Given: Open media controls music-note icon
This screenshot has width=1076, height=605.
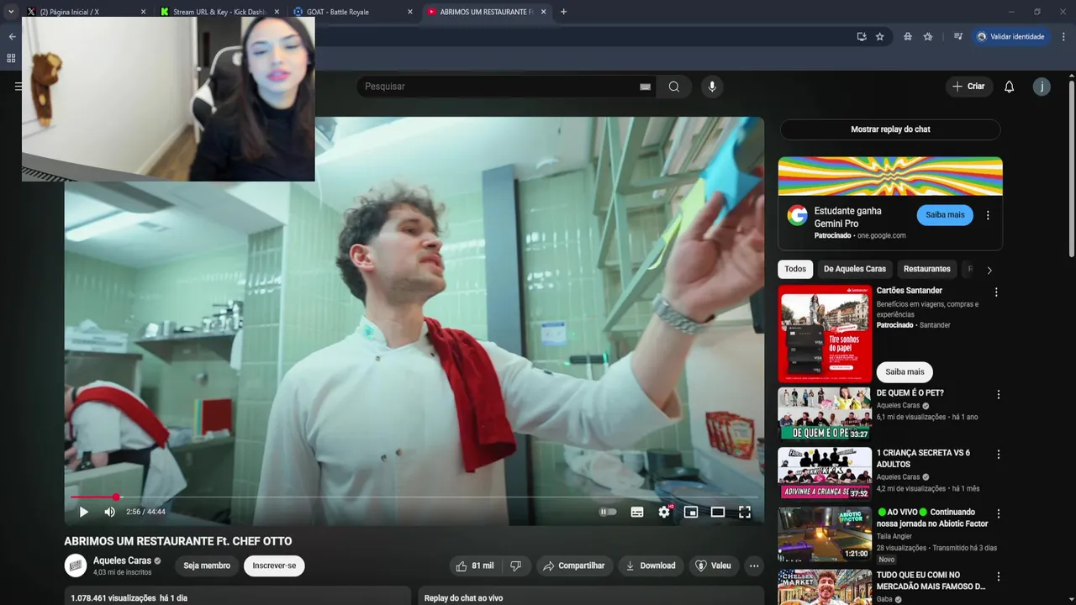Looking at the screenshot, I should [x=957, y=37].
